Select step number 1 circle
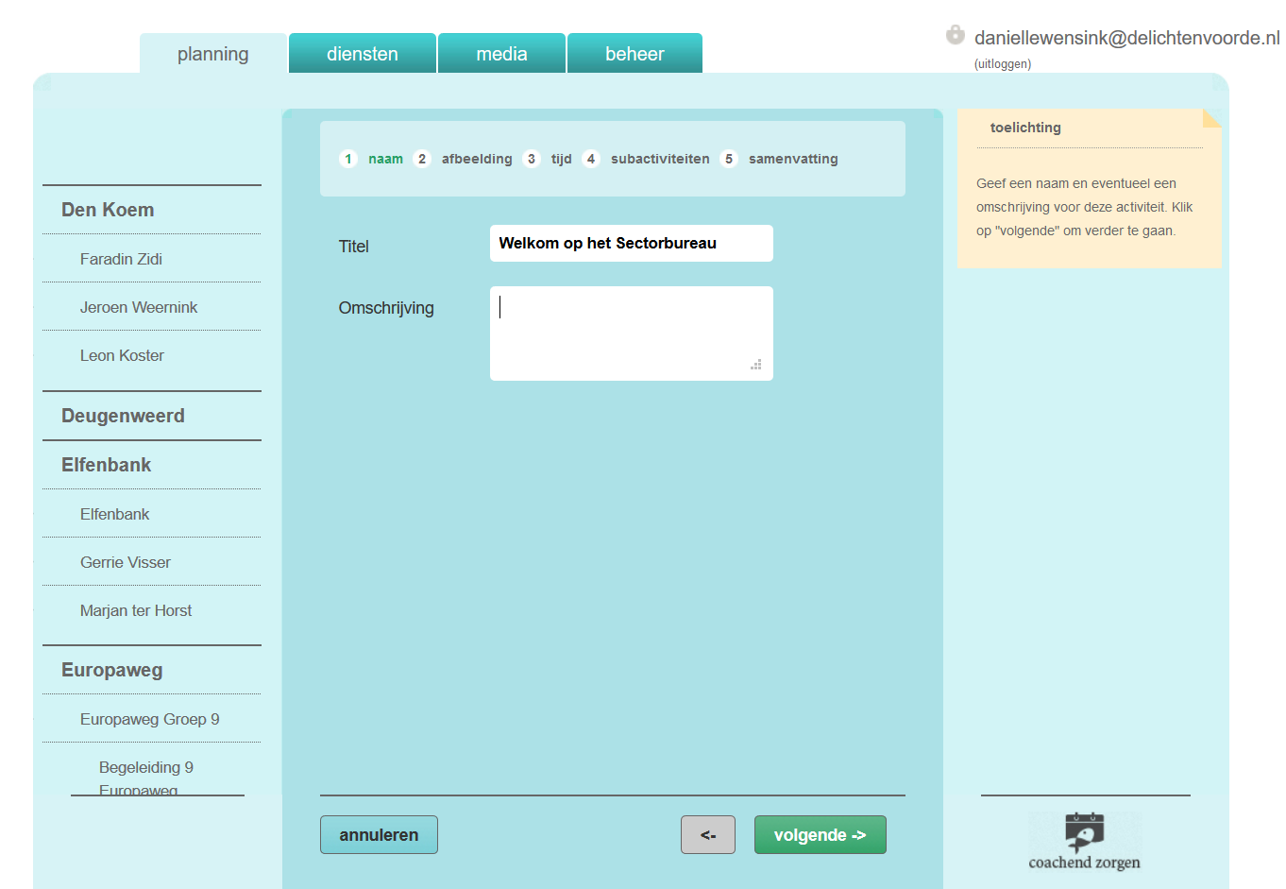 pos(348,159)
